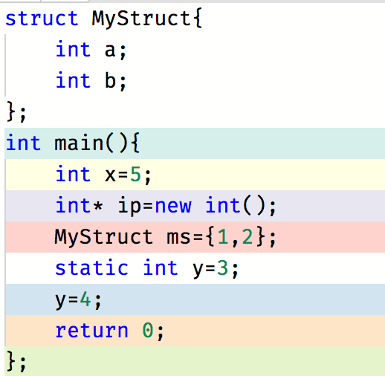Click the 'int x=5;' line
This screenshot has height=376, width=385.
(103, 175)
